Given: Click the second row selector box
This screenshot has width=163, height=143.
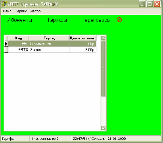Looking at the screenshot, I should coord(6,50).
